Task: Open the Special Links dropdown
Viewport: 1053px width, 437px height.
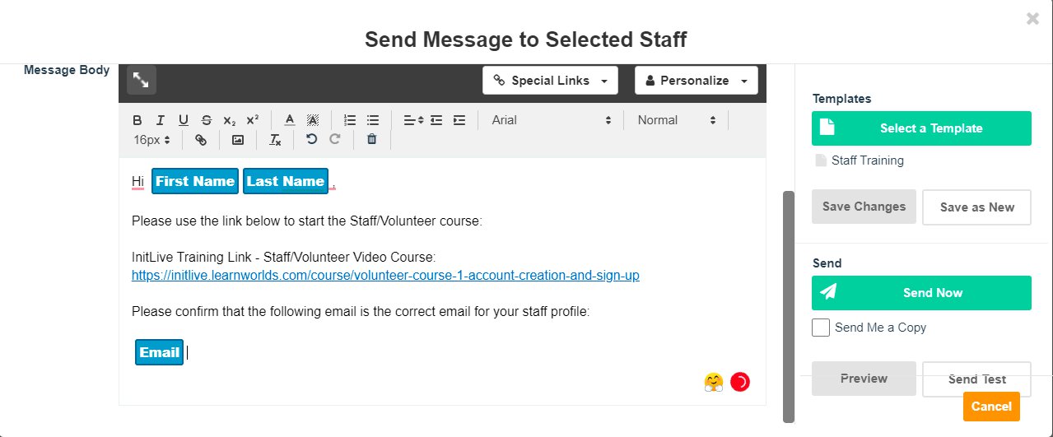Action: tap(551, 81)
